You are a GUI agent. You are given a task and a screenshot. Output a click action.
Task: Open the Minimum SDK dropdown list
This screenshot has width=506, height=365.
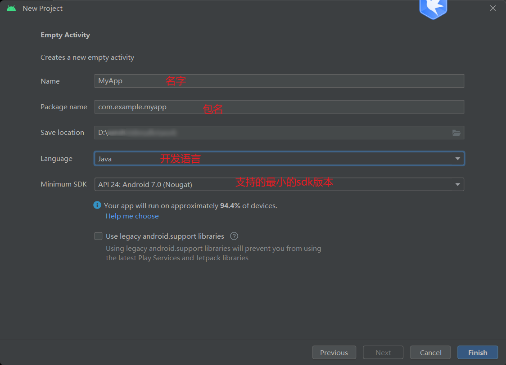click(457, 184)
